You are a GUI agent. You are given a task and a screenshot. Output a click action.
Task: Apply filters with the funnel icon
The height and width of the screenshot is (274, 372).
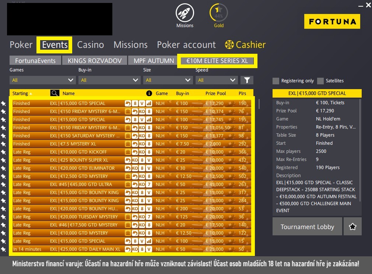247,80
